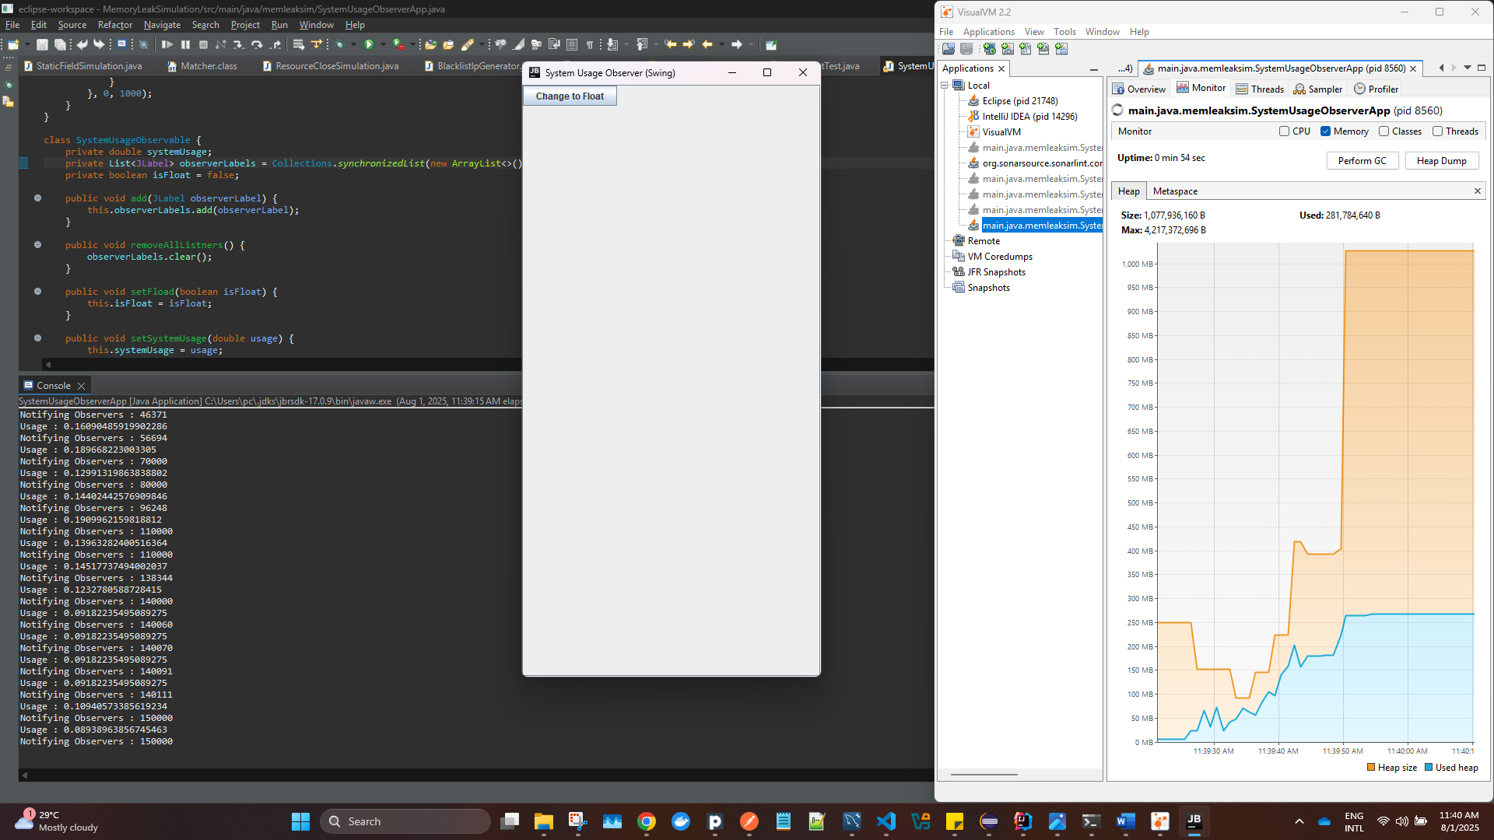The height and width of the screenshot is (840, 1494).
Task: Click the Eclipse Run green play icon
Action: [369, 45]
